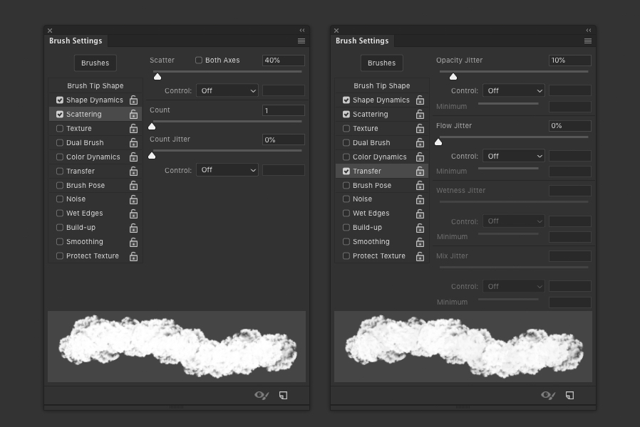Image resolution: width=640 pixels, height=427 pixels.
Task: Toggle live tip brush preview in right panel
Action: coord(548,395)
